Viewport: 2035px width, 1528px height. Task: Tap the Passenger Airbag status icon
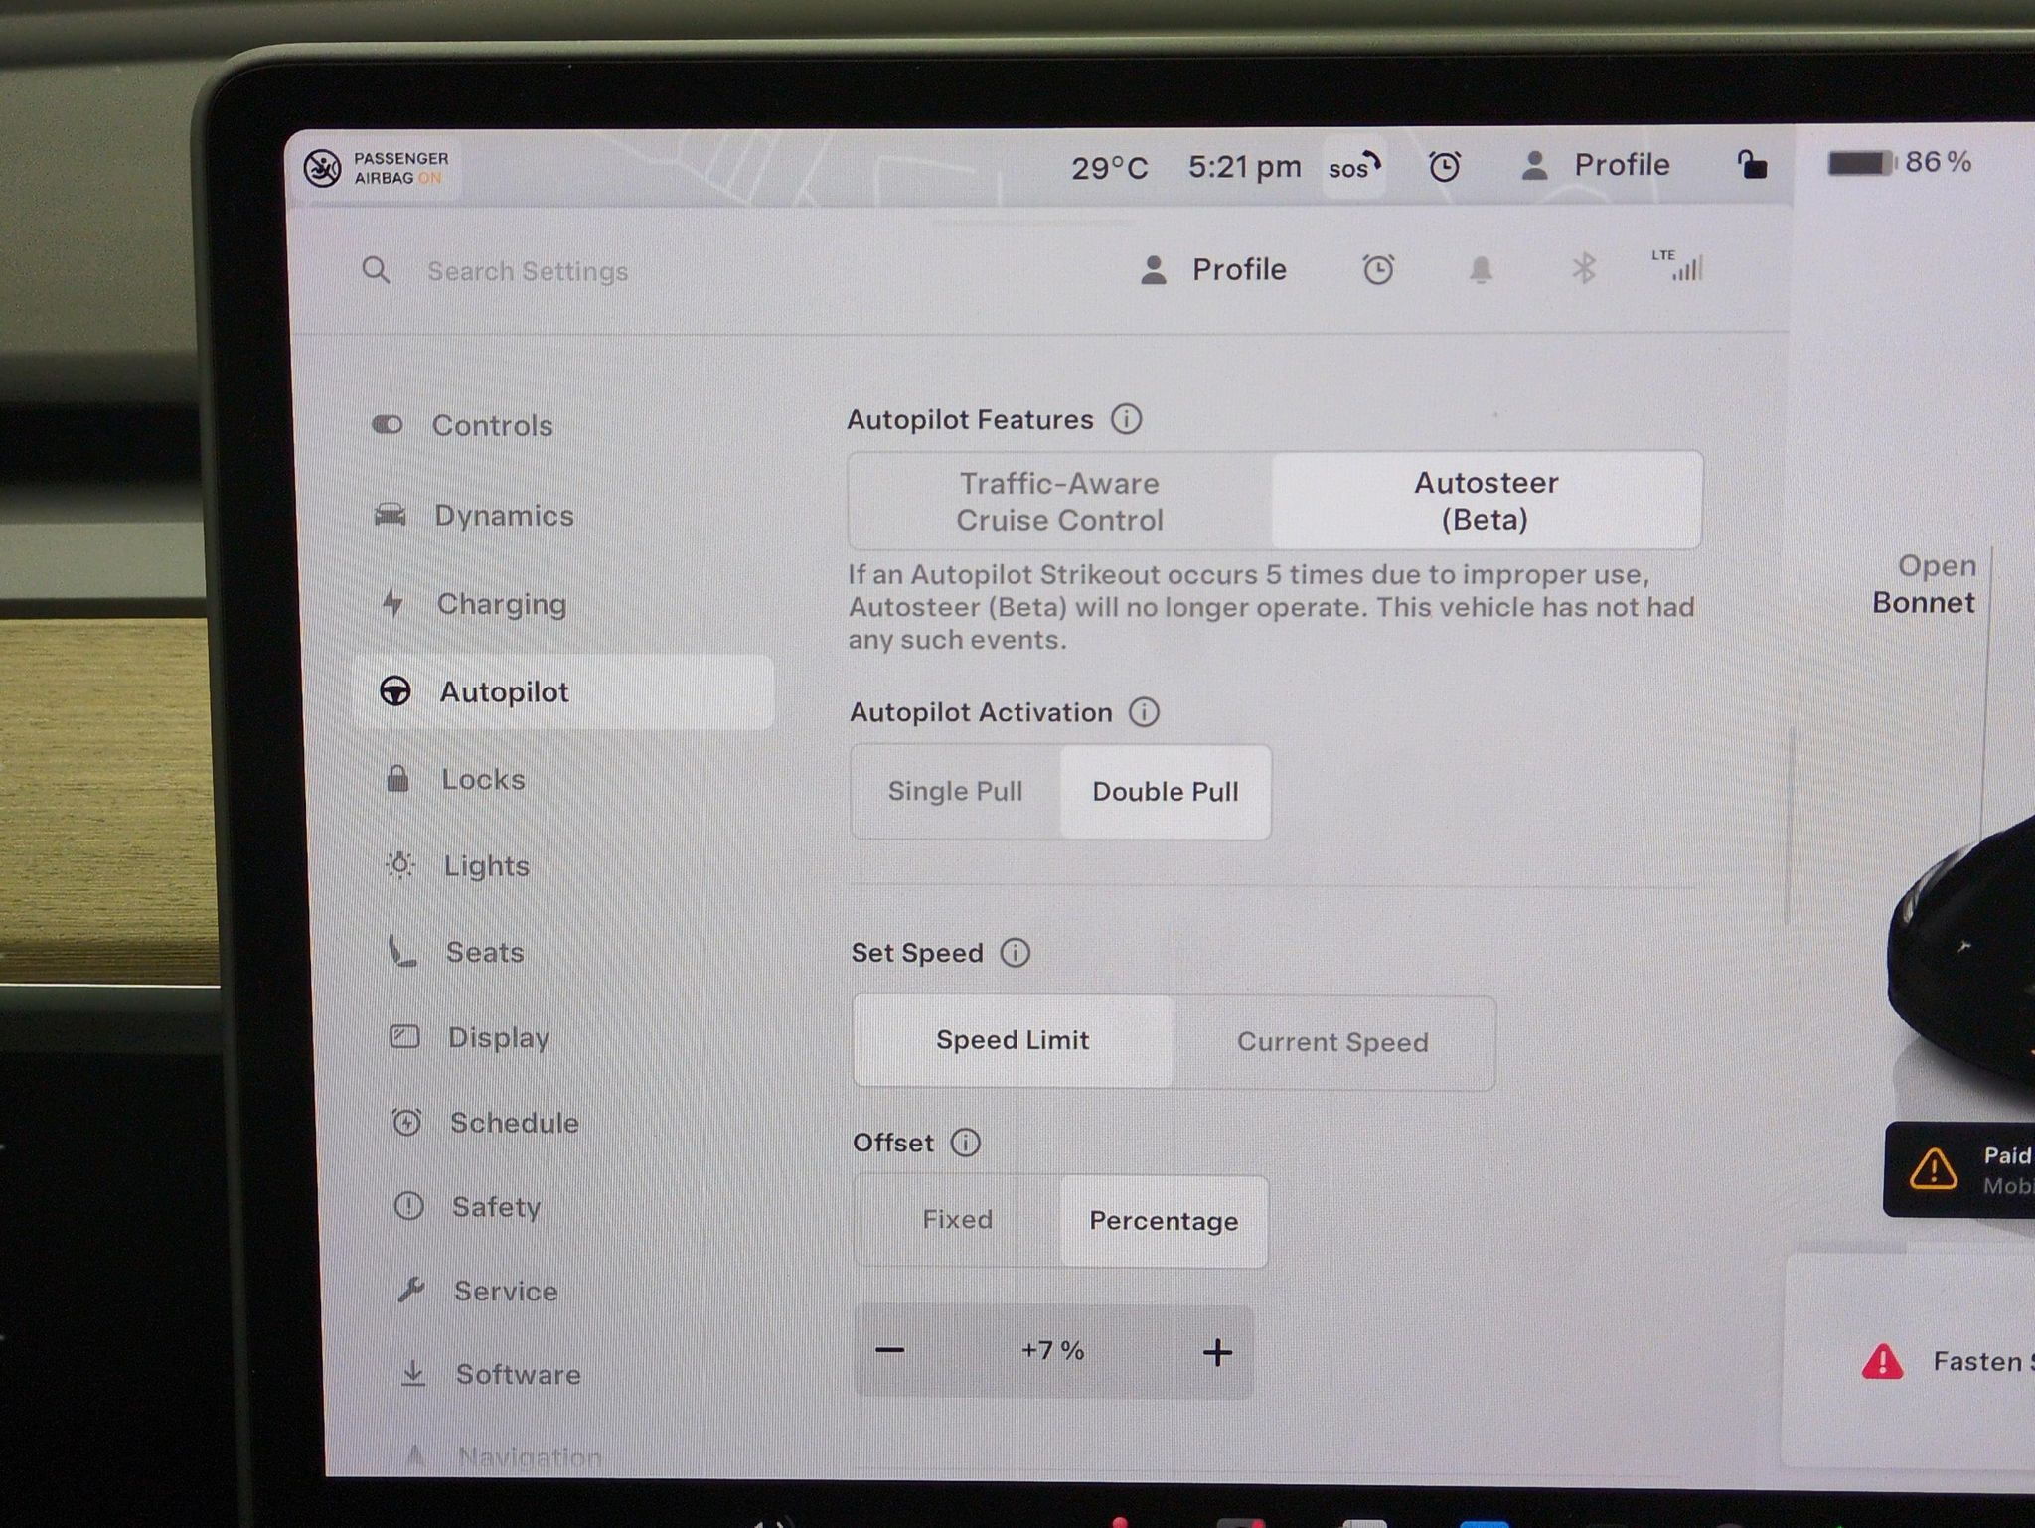[x=322, y=168]
